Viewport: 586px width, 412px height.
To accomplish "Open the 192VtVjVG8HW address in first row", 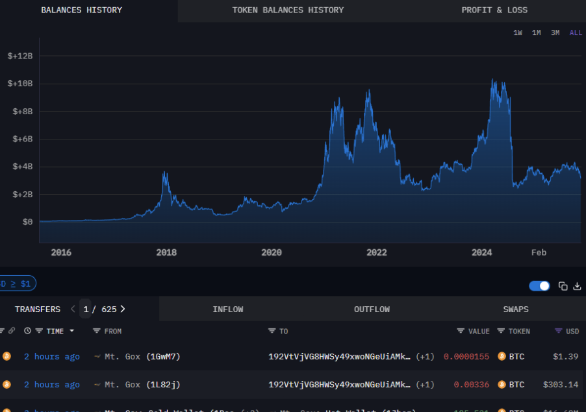I will pyautogui.click(x=339, y=357).
